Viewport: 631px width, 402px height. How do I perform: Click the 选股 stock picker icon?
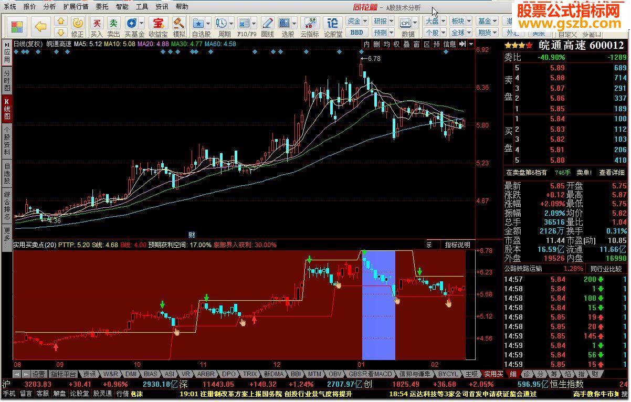tap(284, 23)
